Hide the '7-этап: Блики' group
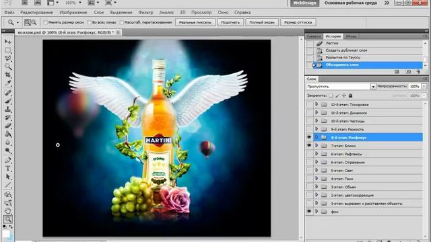This screenshot has width=431, height=242. click(x=309, y=145)
